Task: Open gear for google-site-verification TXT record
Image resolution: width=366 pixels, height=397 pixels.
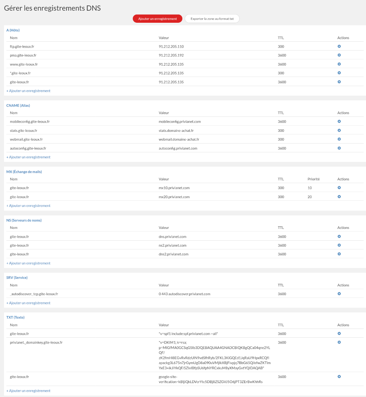Action: tap(339, 376)
